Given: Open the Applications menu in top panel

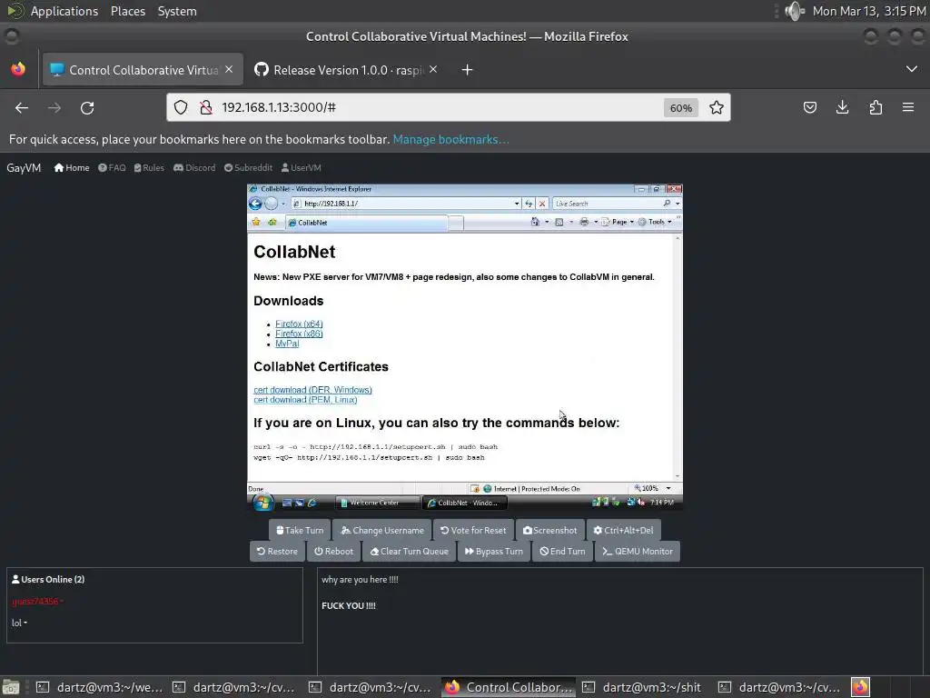Looking at the screenshot, I should (64, 11).
